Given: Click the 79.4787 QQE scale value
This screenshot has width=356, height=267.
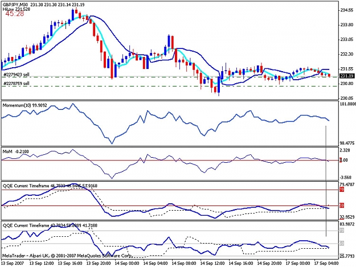Looking at the screenshot, I should pyautogui.click(x=347, y=184).
